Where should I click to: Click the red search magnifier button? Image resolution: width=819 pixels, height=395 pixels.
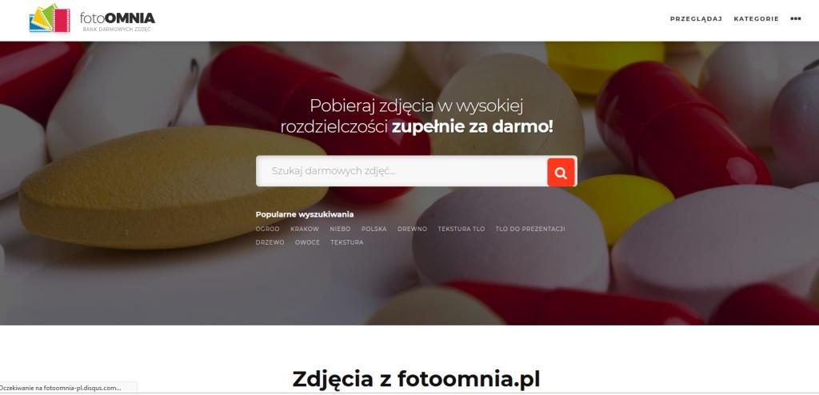coord(561,173)
